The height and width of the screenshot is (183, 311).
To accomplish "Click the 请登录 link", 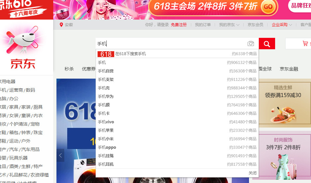I will point(163,25).
